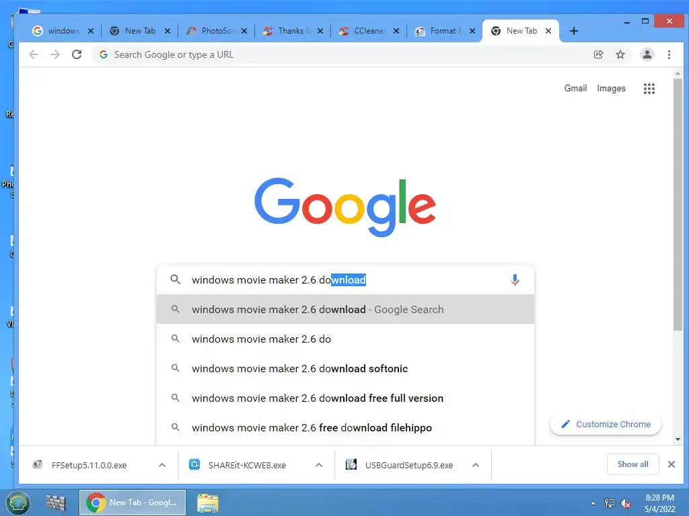The height and width of the screenshot is (516, 689).
Task: Click the SHAREit-KCWEB.exe file icon
Action: click(x=194, y=465)
